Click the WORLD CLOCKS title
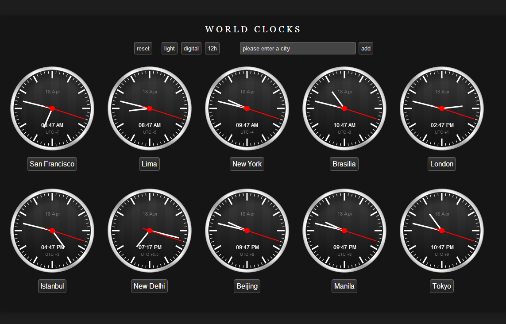This screenshot has height=324, width=506. (253, 29)
